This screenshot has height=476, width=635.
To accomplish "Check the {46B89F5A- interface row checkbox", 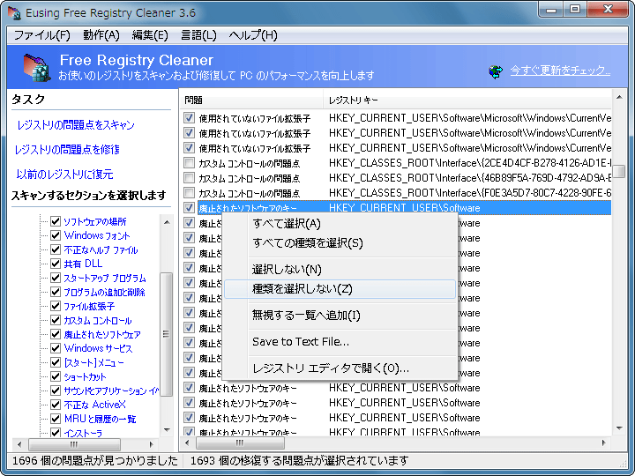I will coord(189,178).
